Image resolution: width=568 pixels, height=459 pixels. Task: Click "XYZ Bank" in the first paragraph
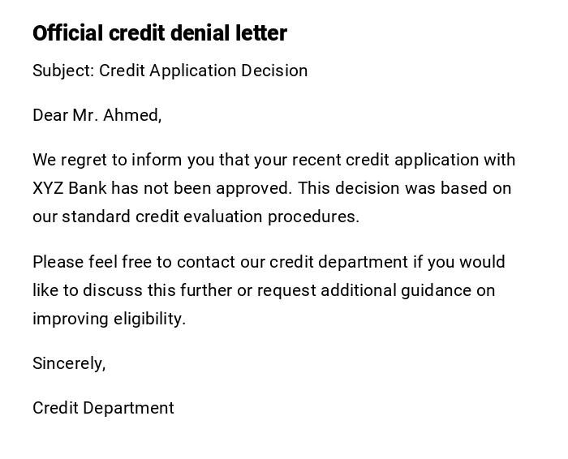(x=69, y=188)
